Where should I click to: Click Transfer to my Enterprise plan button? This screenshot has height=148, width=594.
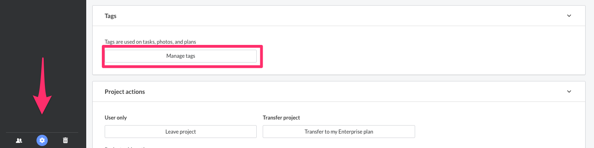[339, 132]
